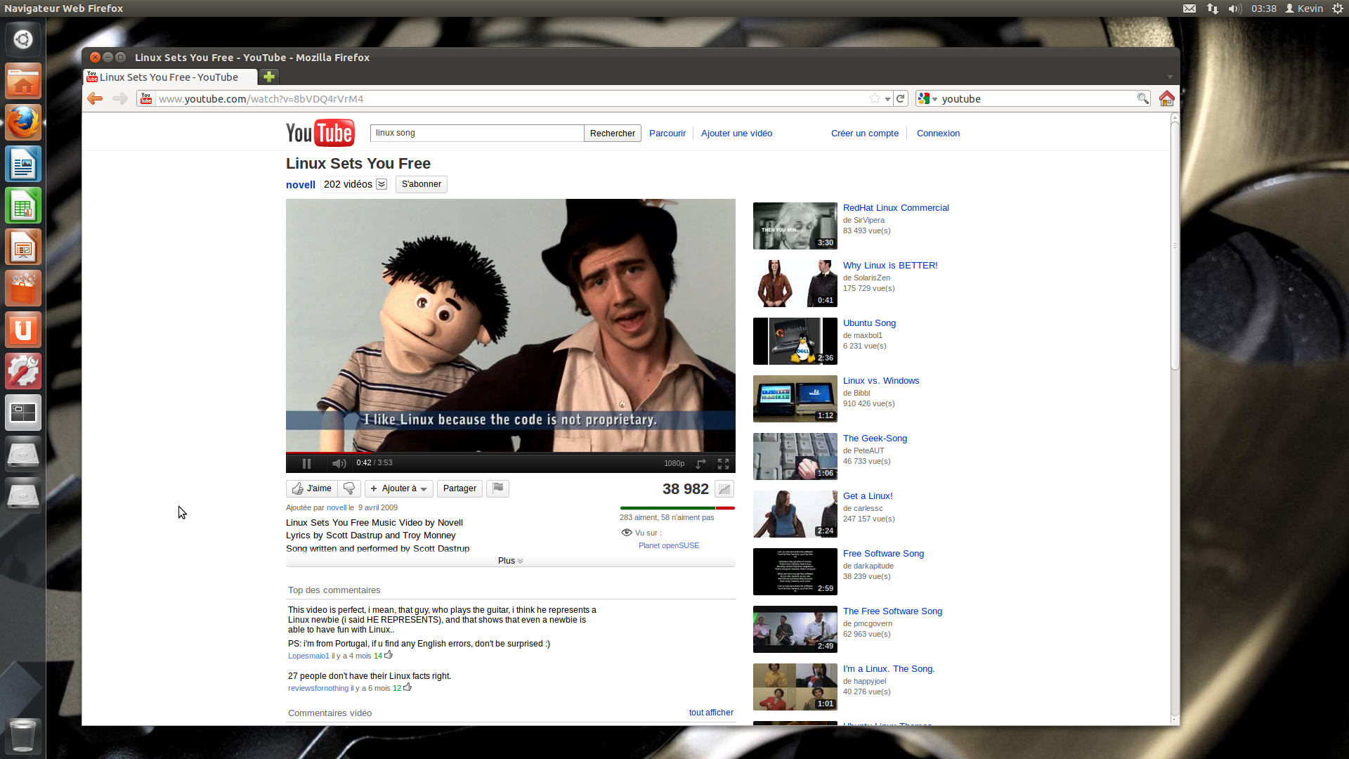The height and width of the screenshot is (759, 1349).
Task: Click the thumbs down dislike icon
Action: [349, 488]
